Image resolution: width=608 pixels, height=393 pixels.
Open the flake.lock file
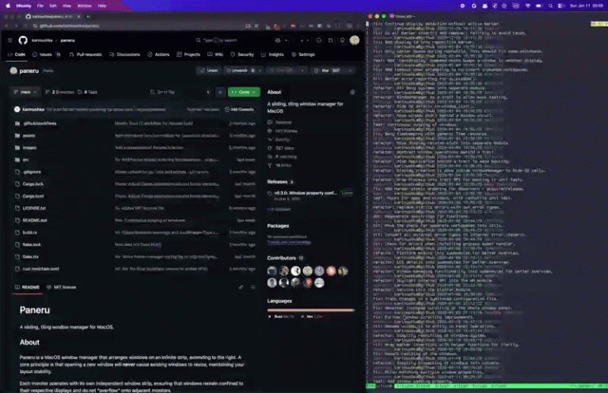[x=32, y=244]
